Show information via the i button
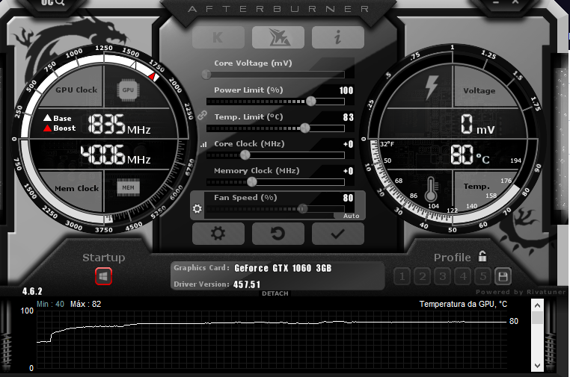Viewport: 570px width, 377px height. 337,37
